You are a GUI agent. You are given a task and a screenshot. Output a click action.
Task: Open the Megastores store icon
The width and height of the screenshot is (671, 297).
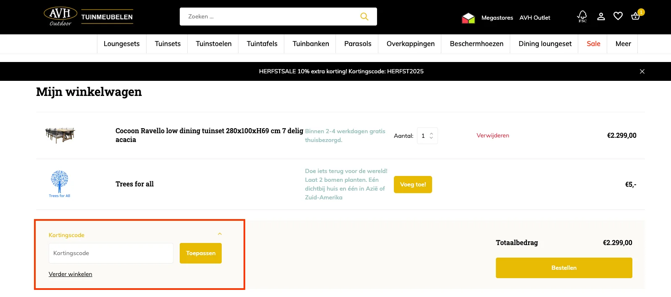tap(468, 18)
